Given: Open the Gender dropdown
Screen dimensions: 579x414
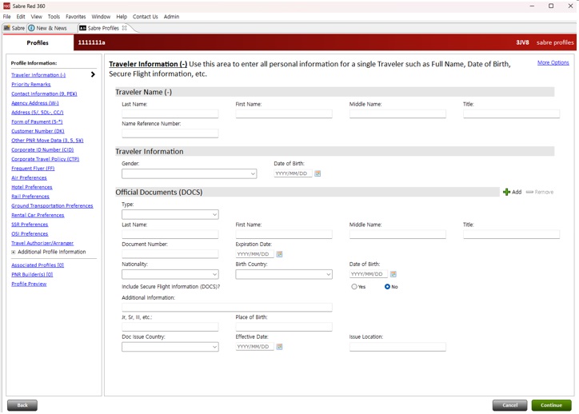Looking at the screenshot, I should click(x=190, y=173).
